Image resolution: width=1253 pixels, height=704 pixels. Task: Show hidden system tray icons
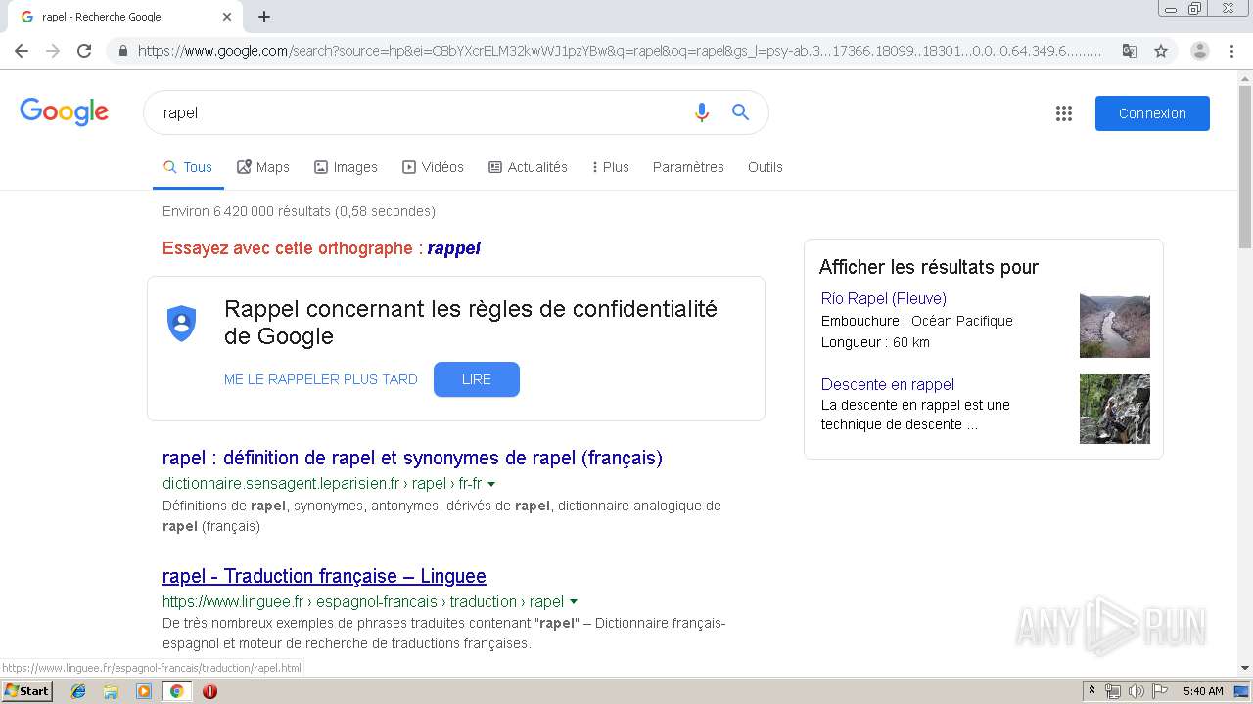1091,691
